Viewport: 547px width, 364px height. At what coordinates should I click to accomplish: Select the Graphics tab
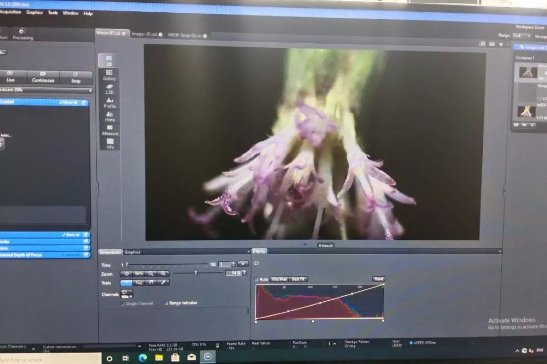(133, 252)
